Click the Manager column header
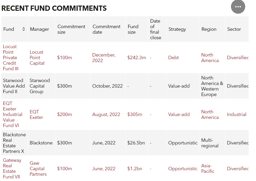Screen dimensions: 256x181 [40, 29]
